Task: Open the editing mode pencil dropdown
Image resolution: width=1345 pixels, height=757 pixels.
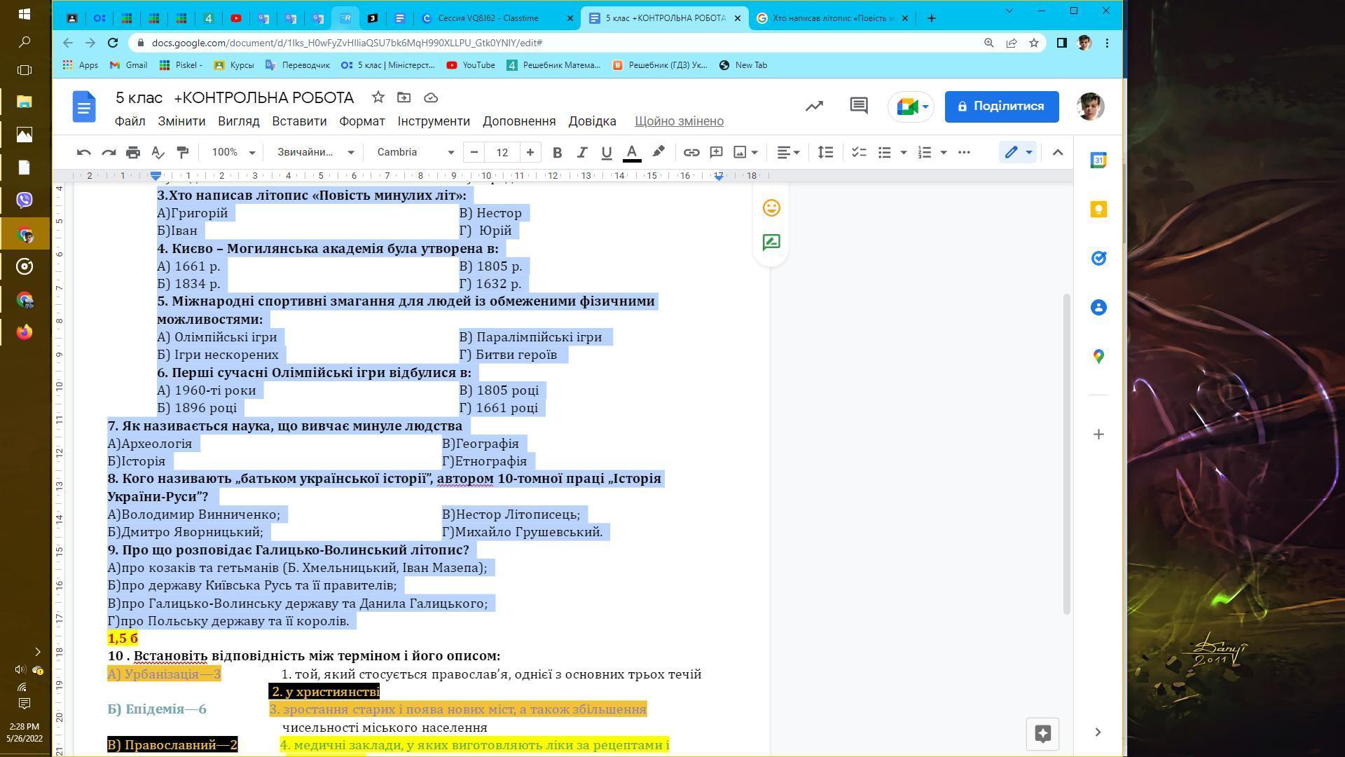Action: click(1018, 152)
